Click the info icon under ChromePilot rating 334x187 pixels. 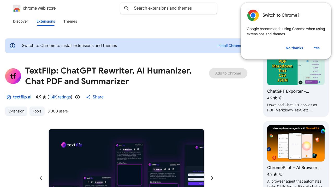[281, 174]
